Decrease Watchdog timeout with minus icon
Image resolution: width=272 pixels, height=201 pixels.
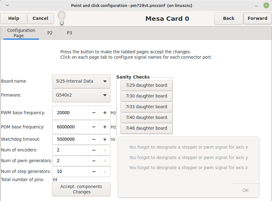[94, 139]
